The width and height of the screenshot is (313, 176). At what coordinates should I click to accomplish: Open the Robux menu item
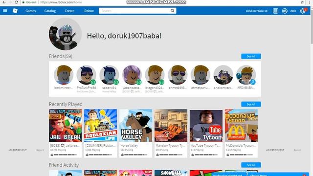click(89, 11)
